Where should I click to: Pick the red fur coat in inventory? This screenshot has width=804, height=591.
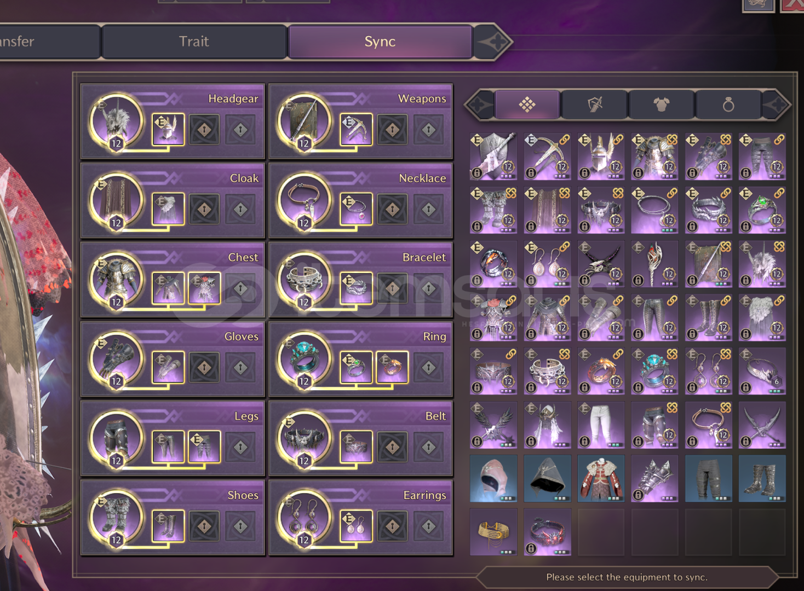[x=601, y=478]
